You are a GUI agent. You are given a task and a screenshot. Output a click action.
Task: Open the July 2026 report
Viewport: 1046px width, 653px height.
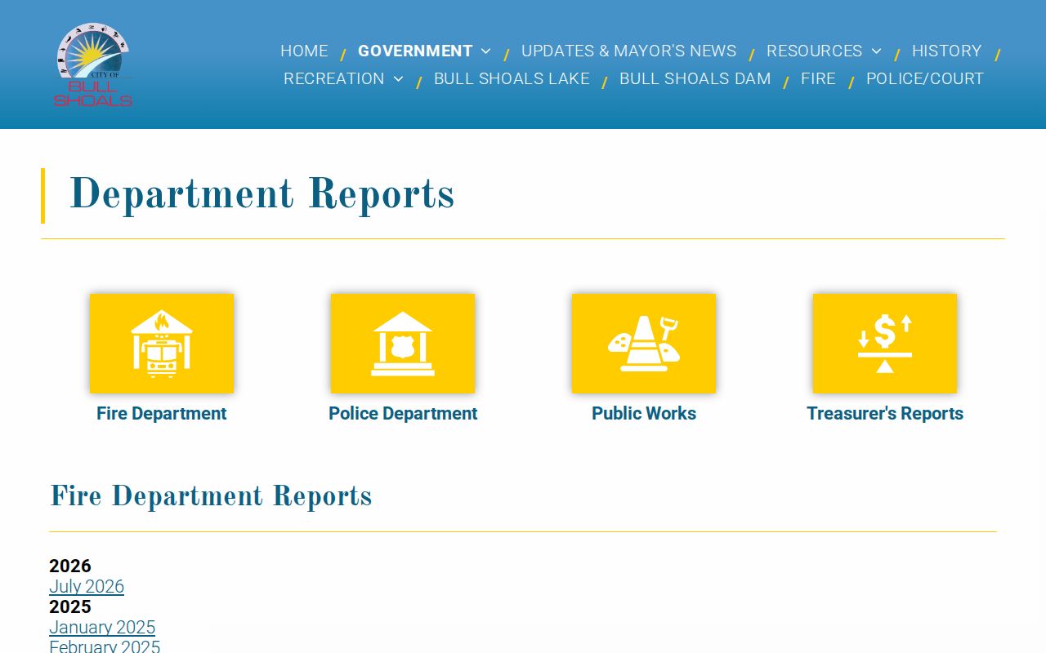tap(87, 586)
